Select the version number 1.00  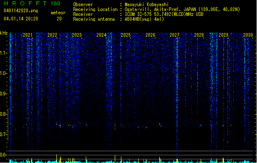click(x=56, y=4)
